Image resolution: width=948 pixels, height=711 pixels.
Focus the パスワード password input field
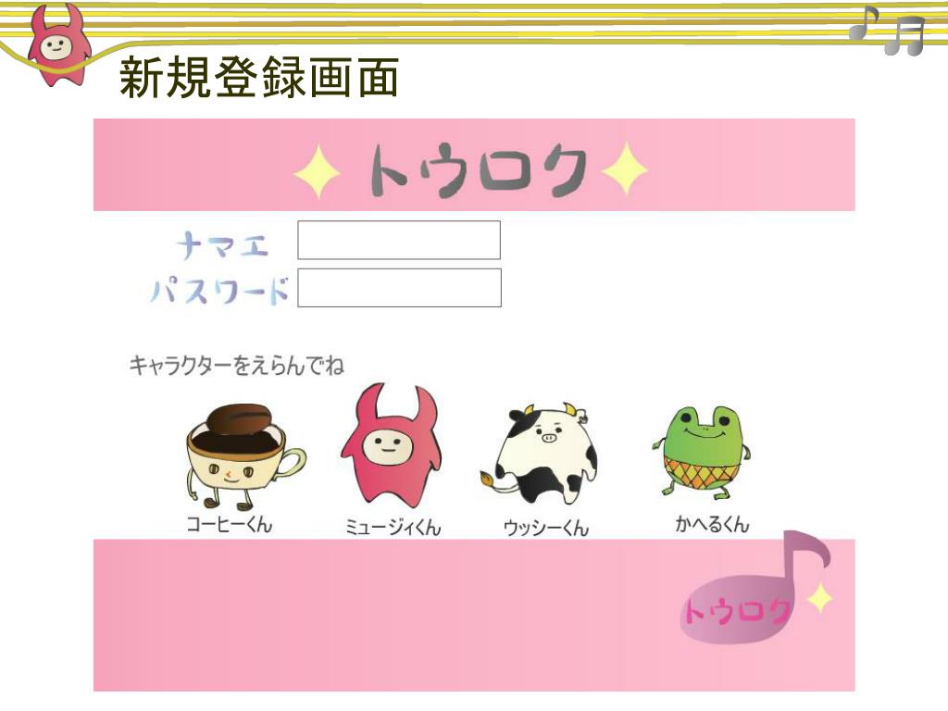point(399,288)
